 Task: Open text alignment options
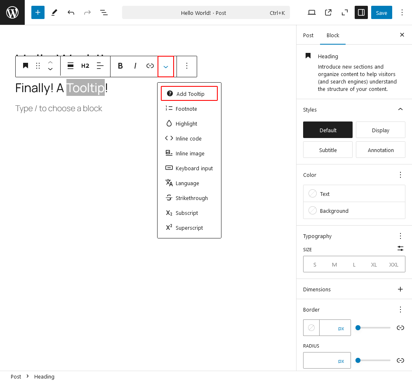pos(100,66)
